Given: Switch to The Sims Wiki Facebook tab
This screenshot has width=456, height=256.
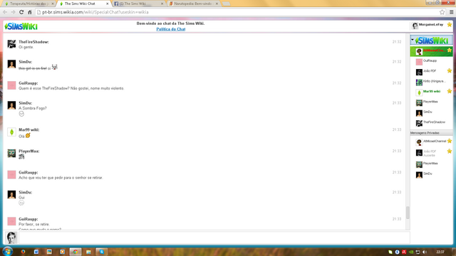Looking at the screenshot, I should click(138, 4).
